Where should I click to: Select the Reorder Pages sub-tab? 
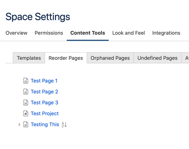coord(66,58)
